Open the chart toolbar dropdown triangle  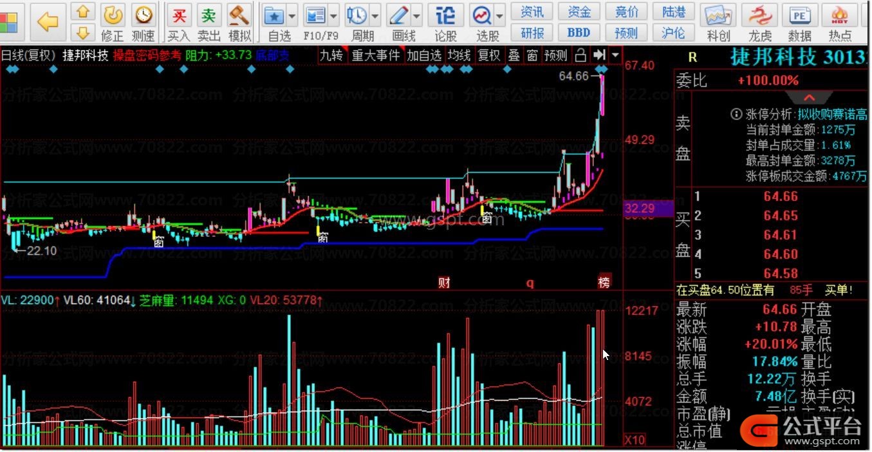pos(616,55)
